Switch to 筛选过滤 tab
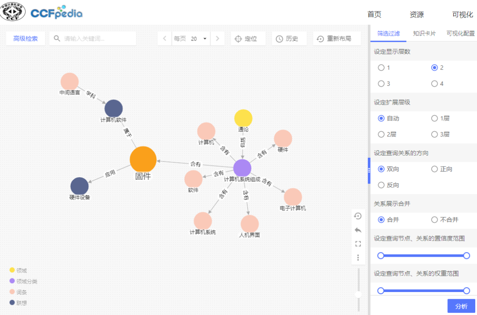The image size is (477, 315). [389, 34]
